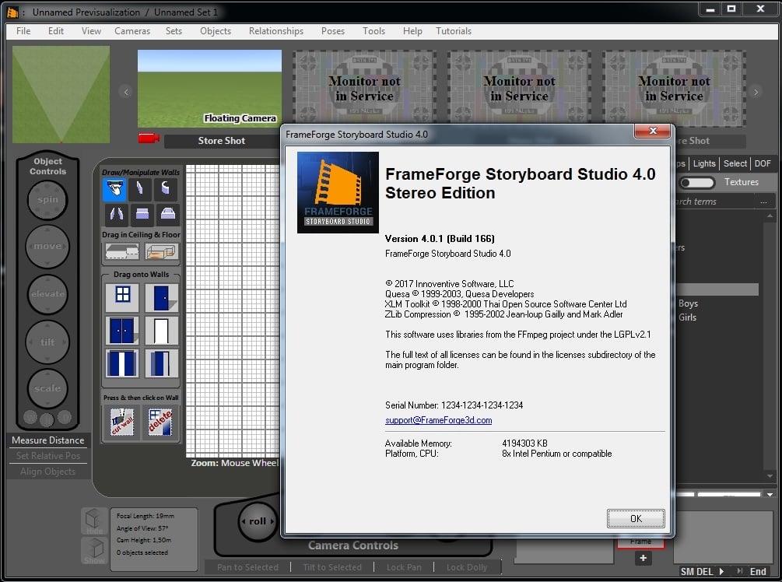Select the raised wall block tool
The image size is (782, 582).
click(x=167, y=214)
